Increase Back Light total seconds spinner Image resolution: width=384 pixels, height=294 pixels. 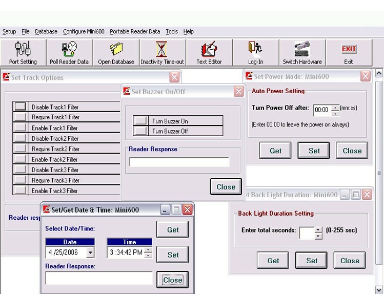tap(318, 229)
